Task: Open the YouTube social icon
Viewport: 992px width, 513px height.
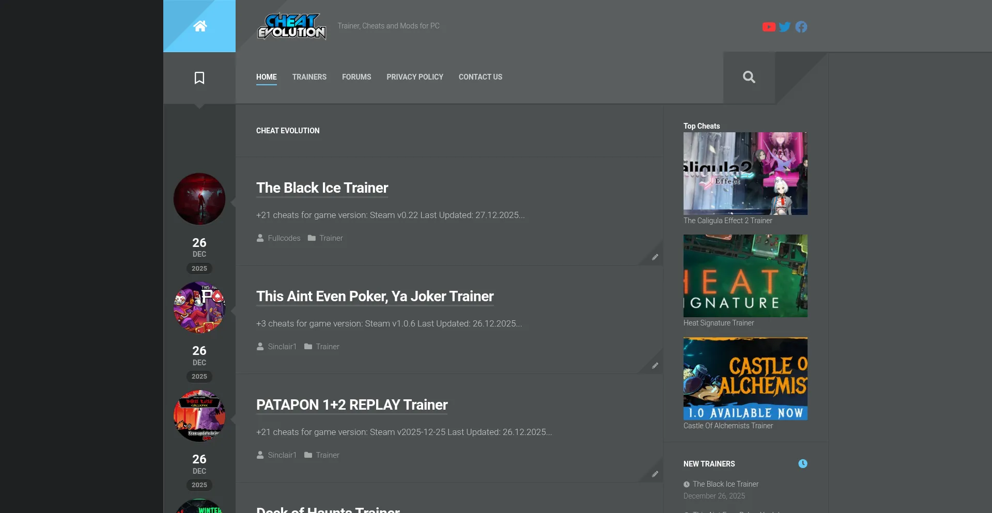Action: [x=768, y=27]
